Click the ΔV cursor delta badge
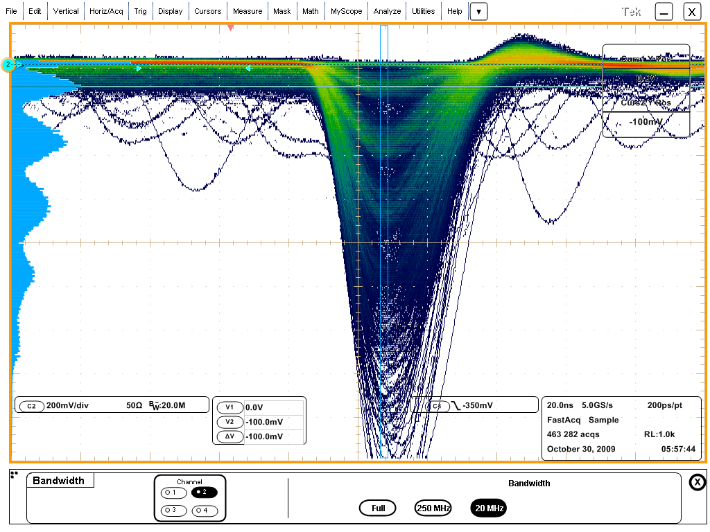The height and width of the screenshot is (532, 710). click(230, 436)
